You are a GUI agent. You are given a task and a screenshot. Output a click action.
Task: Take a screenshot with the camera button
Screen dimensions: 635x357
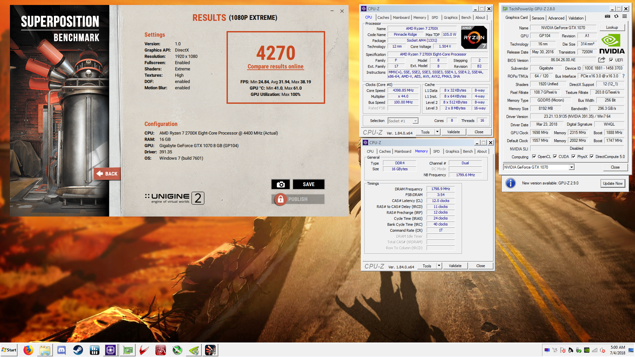[x=280, y=184]
